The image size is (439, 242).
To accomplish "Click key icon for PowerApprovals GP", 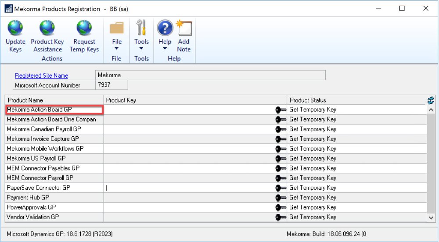I will pyautogui.click(x=281, y=208).
